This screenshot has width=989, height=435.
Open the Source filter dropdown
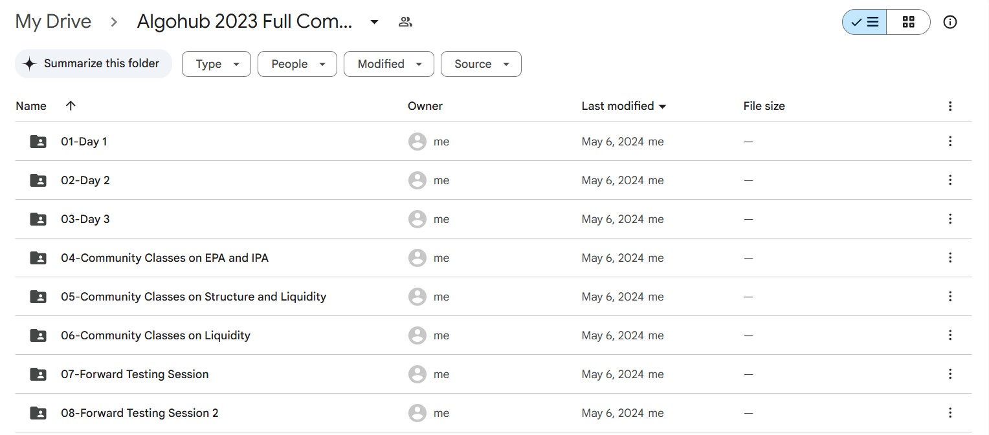481,64
